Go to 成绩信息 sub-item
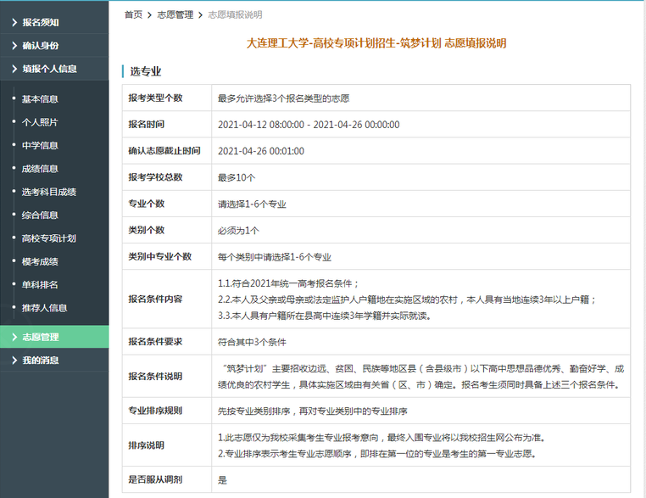This screenshot has height=498, width=646. [x=40, y=168]
